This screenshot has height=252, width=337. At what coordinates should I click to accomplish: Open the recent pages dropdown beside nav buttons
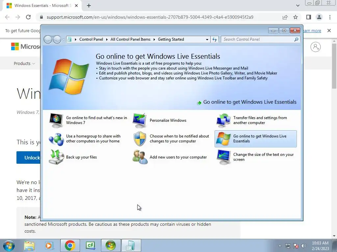click(x=64, y=40)
